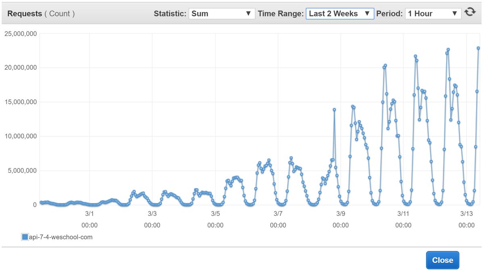Click the blue Close button

point(442,260)
